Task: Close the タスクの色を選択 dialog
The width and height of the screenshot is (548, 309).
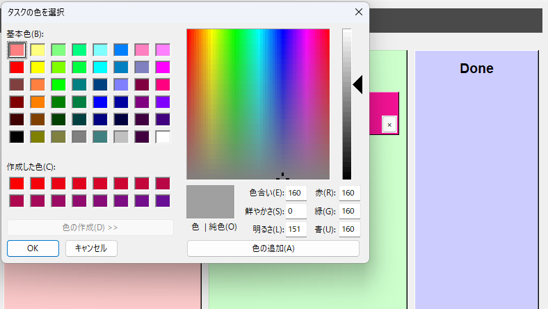Action: tap(359, 12)
